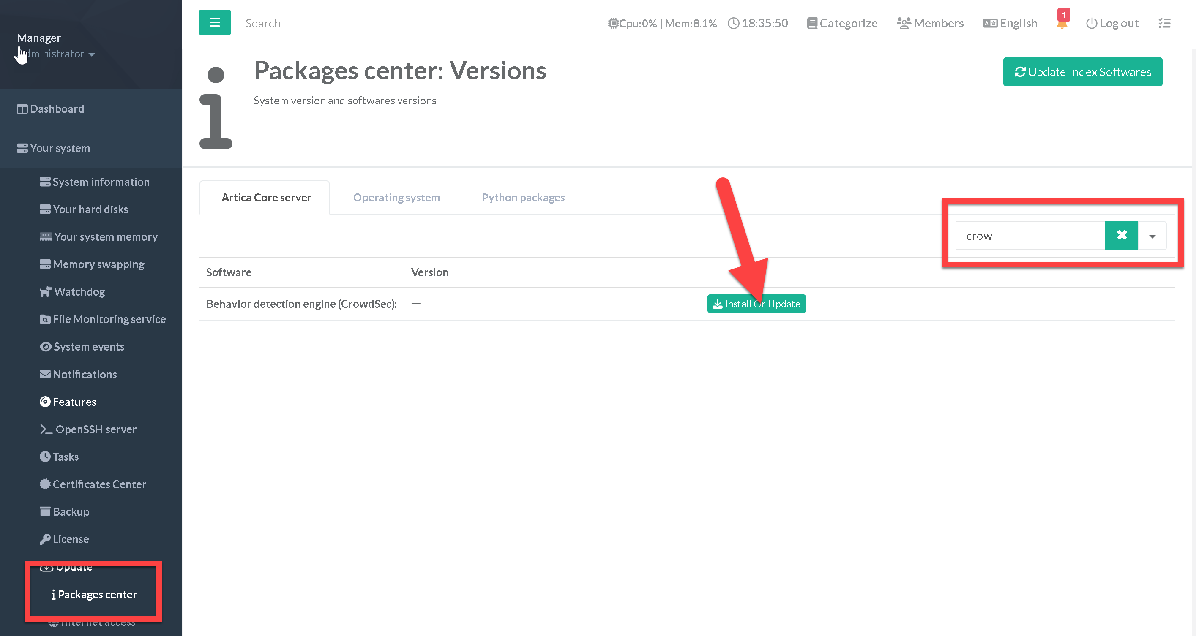
Task: Open Certificates Center in sidebar
Action: [x=99, y=484]
